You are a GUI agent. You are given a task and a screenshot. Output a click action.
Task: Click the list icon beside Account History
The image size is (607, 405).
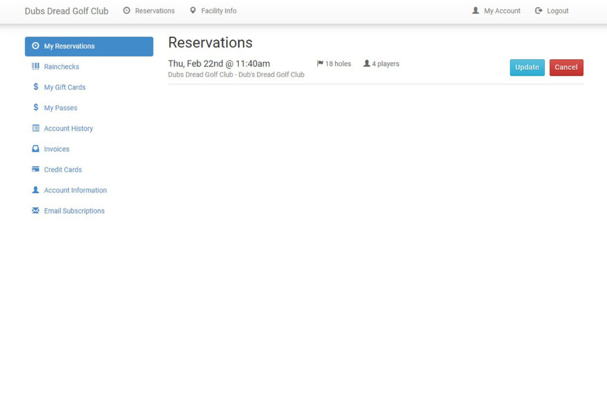click(x=36, y=129)
